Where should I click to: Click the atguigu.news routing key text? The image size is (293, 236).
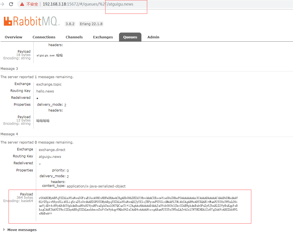coord(50,156)
